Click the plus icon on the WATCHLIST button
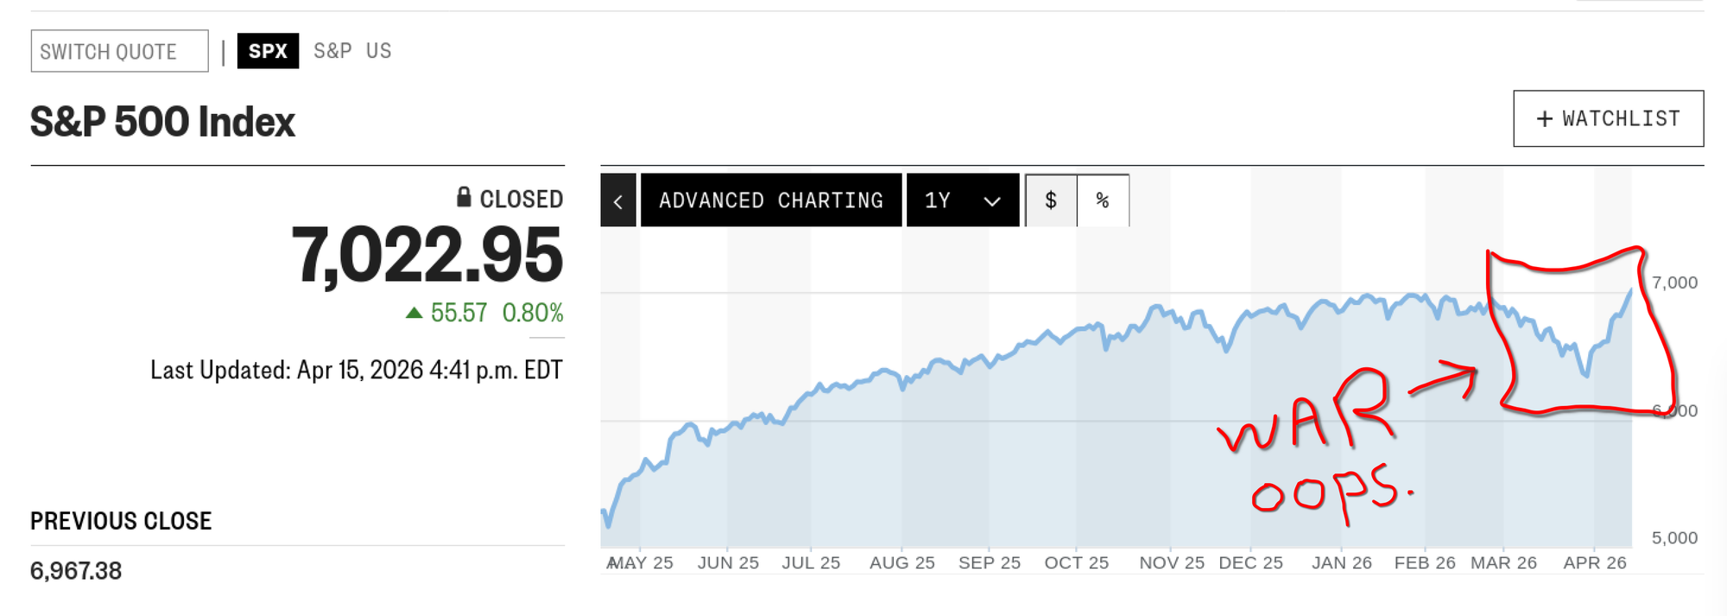This screenshot has width=1727, height=616. point(1546,118)
